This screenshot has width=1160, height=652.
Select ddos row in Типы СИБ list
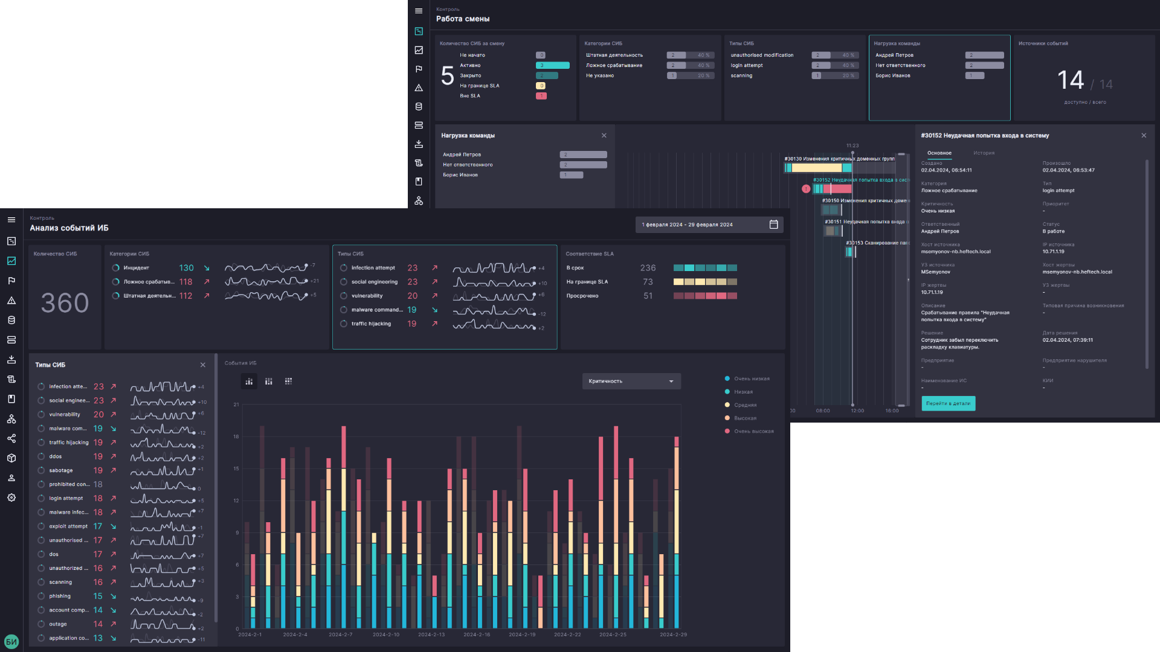[x=121, y=456]
